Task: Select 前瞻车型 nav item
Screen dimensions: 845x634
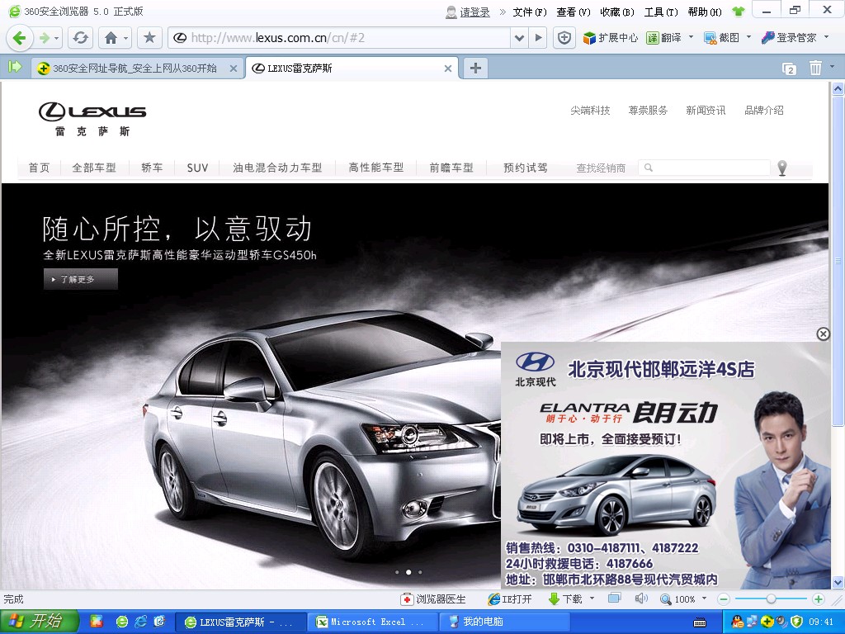Action: tap(451, 168)
